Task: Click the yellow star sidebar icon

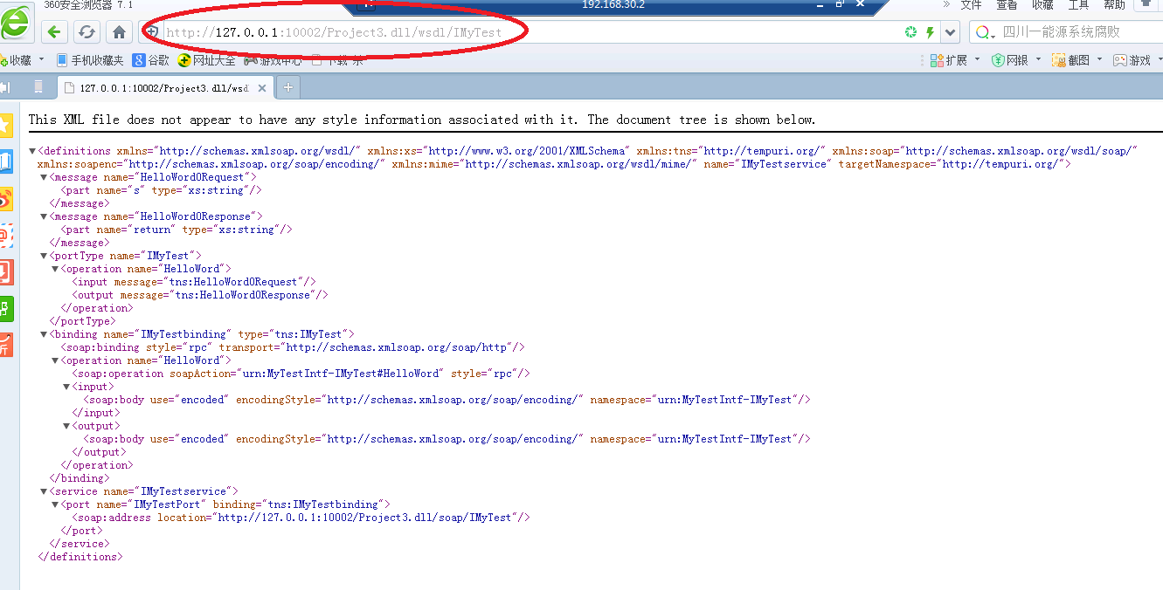Action: coord(6,124)
